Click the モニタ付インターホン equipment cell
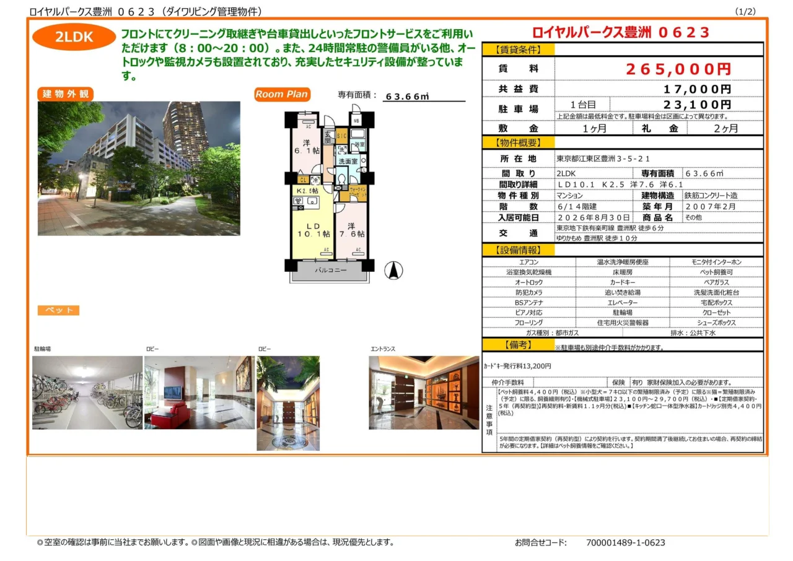This screenshot has width=793, height=561. click(x=717, y=262)
